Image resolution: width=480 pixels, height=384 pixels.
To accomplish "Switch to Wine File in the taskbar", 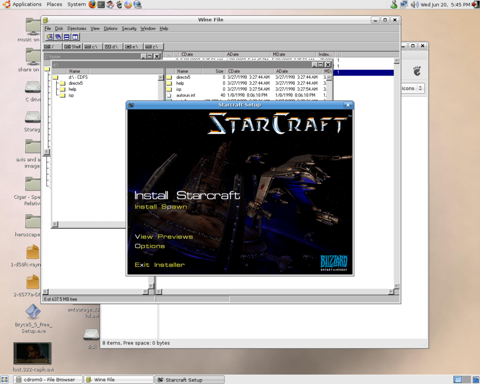I will point(119,380).
